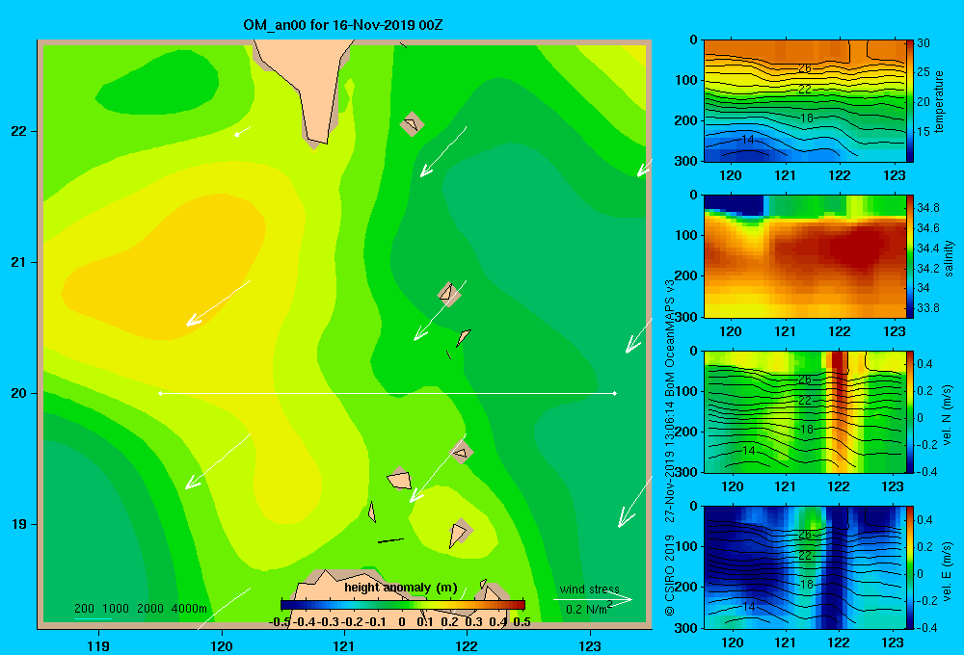Click the vel. E color scale bar

pyautogui.click(x=910, y=567)
